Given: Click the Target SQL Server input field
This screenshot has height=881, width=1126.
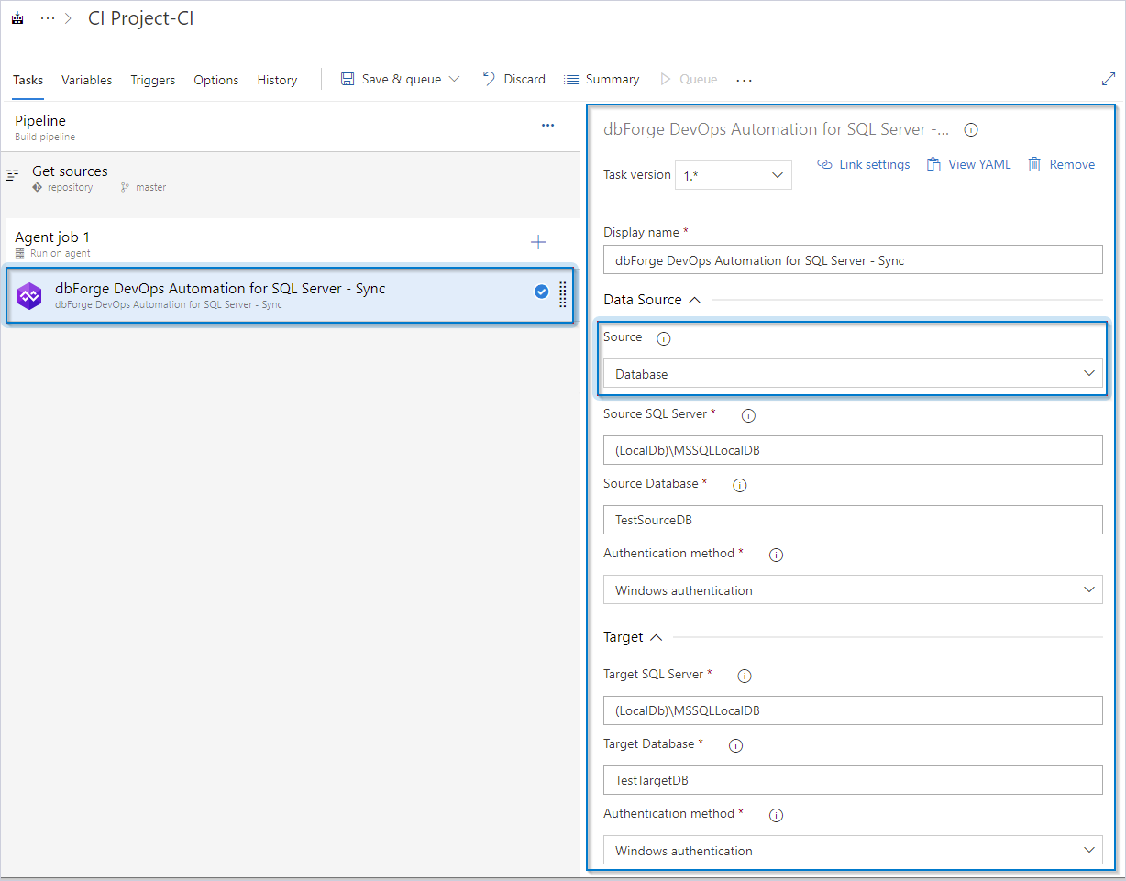Looking at the screenshot, I should [x=853, y=710].
